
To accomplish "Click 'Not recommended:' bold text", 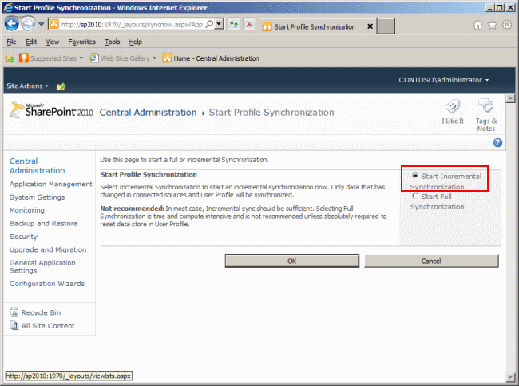I will click(132, 209).
